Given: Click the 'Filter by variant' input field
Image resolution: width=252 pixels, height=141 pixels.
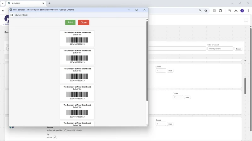Looking at the screenshot, I should click(220, 49).
